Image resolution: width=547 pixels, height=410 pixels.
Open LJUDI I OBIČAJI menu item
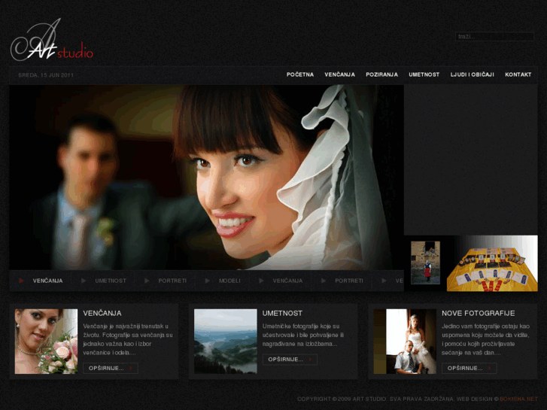472,74
